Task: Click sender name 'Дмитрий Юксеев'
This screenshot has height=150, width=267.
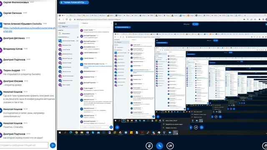Action: [13, 81]
